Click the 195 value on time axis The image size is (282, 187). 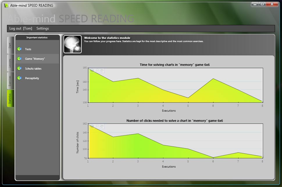click(x=85, y=68)
